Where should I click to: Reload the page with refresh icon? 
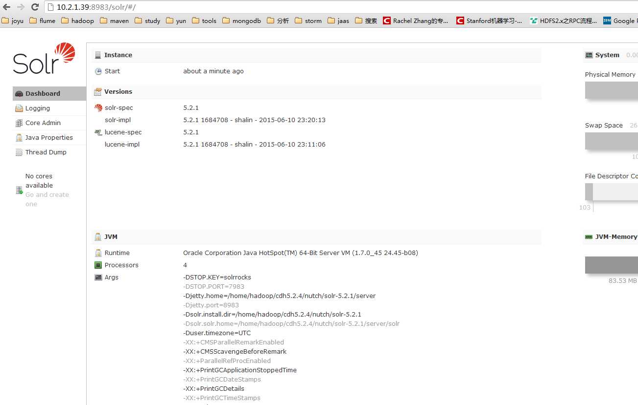click(35, 7)
